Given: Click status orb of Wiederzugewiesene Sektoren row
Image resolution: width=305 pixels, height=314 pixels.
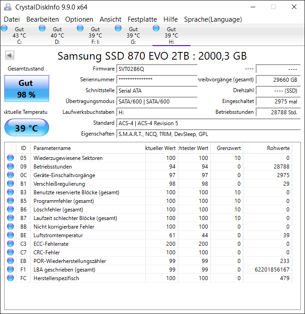Looking at the screenshot, I should pos(10,158).
